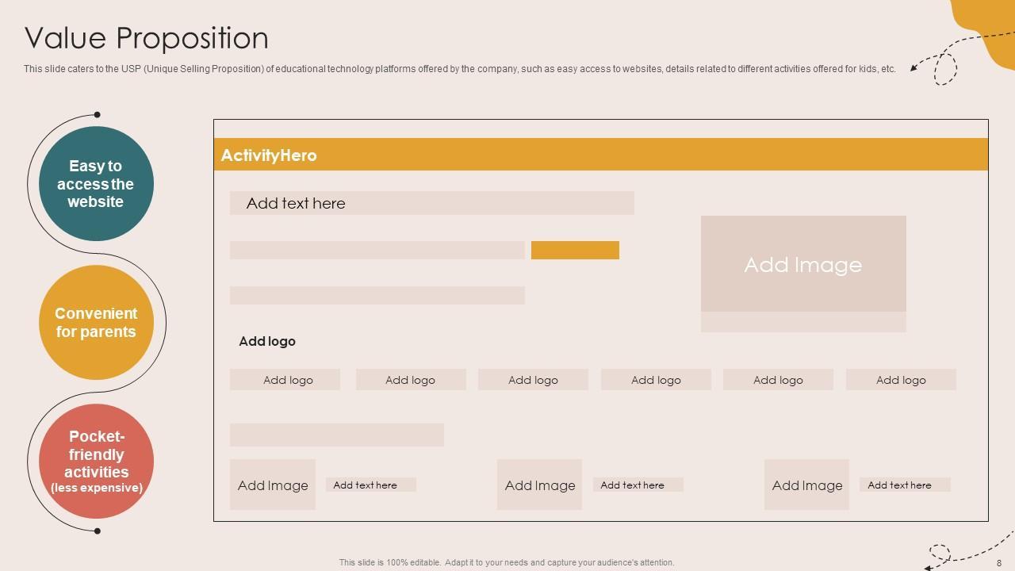This screenshot has width=1015, height=571.
Task: Click the large 'Add text here' field
Action: (x=431, y=203)
